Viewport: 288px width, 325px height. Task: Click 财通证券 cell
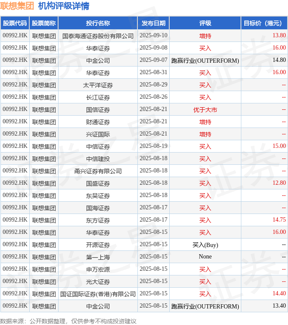coord(98,122)
